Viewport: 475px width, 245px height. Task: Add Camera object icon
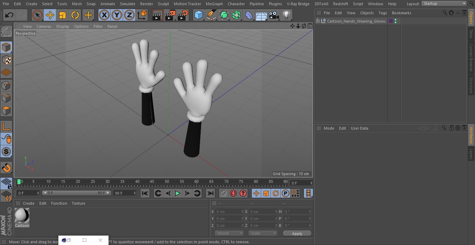coord(274,15)
